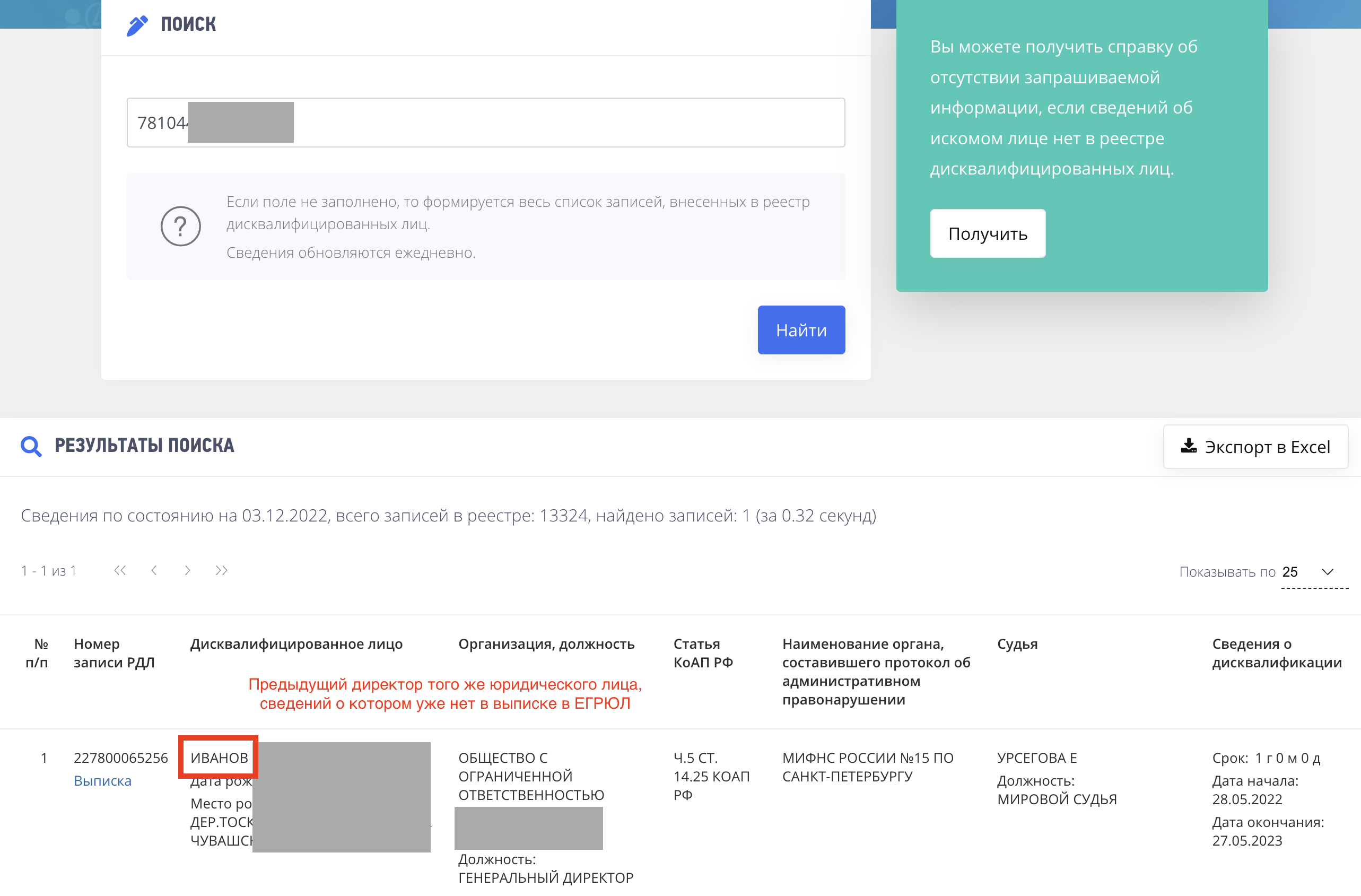
Task: Click the question mark help icon
Action: pyautogui.click(x=181, y=227)
